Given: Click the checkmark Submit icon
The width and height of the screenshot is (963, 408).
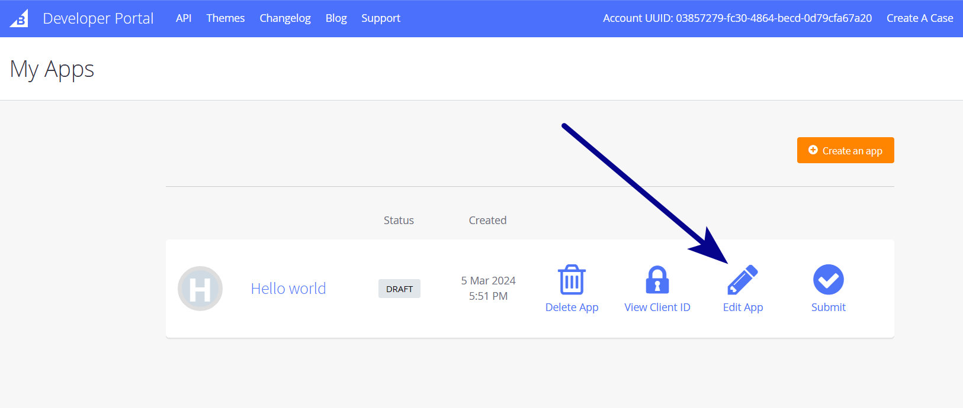Looking at the screenshot, I should pyautogui.click(x=829, y=280).
